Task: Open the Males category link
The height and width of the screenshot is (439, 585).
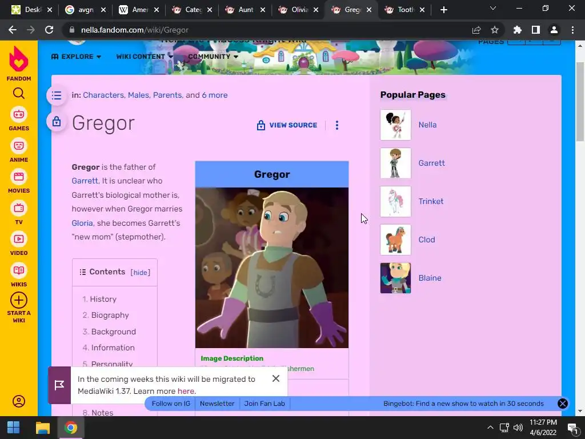Action: [x=138, y=95]
